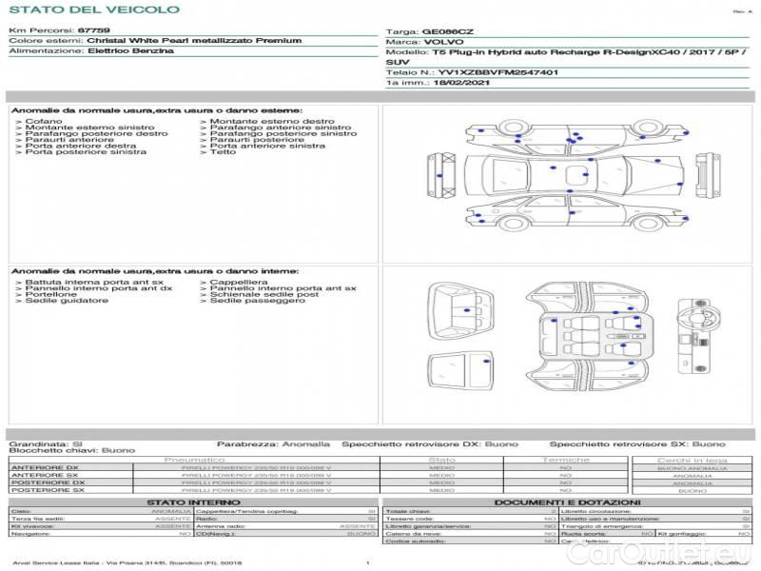Click the Tetto exterior anomaly item

(223, 152)
